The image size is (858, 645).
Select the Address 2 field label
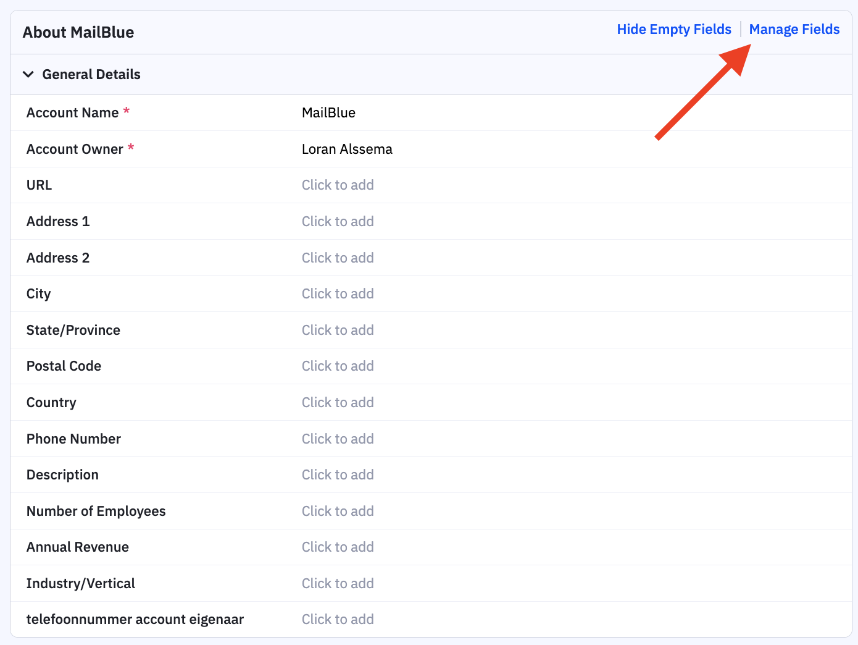click(x=58, y=258)
